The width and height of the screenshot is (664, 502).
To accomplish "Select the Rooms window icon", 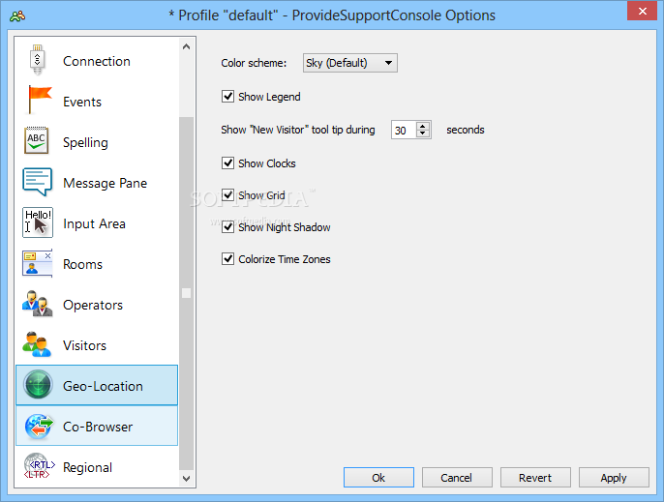I will tap(37, 263).
